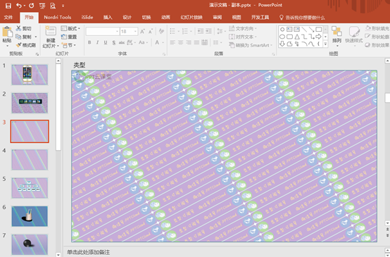
Task: Pick the rounded rectangle shape
Action: coord(289,37)
